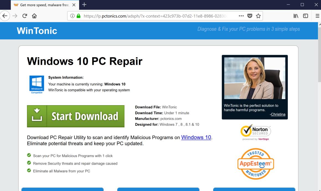Viewport: 321px width, 191px height.
Task: Click the green Start Download button
Action: pos(76,116)
